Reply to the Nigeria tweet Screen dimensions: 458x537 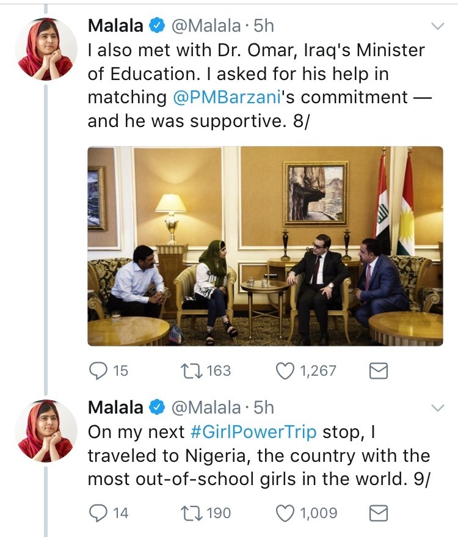[x=98, y=513]
